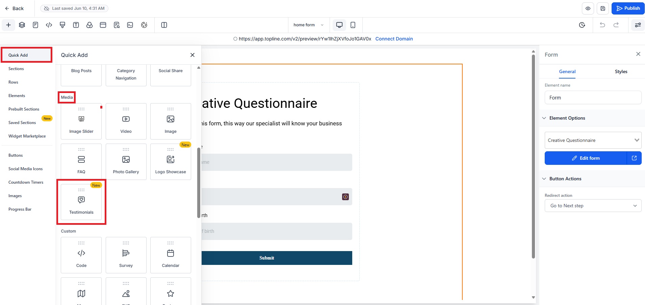Open the cookie consent settings icon
This screenshot has height=305, width=645.
pyautogui.click(x=144, y=25)
